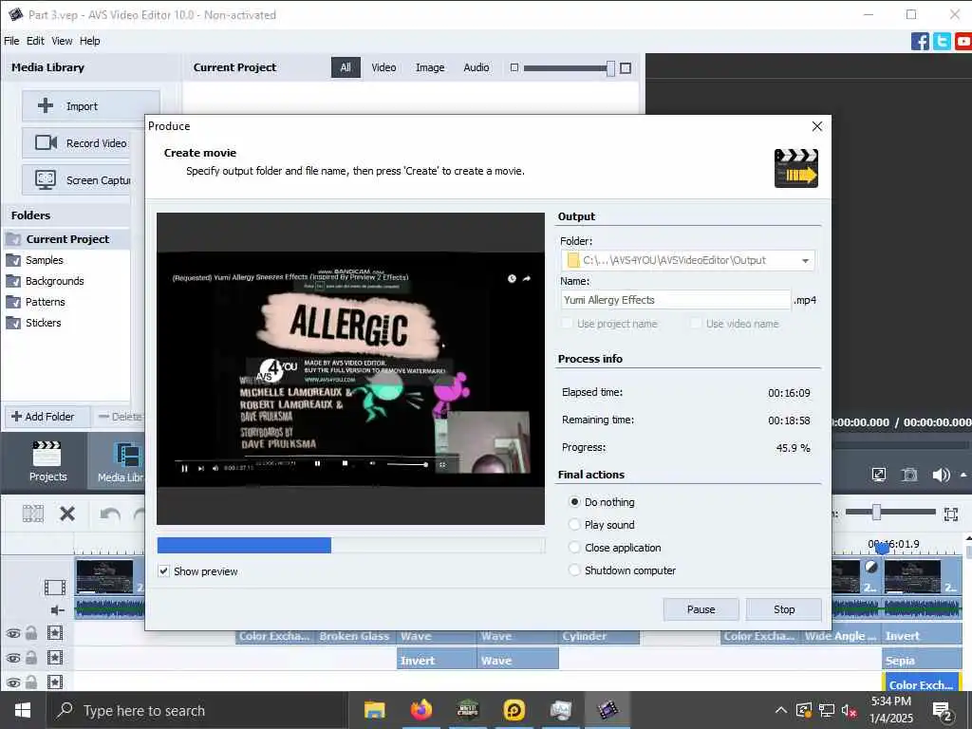This screenshot has height=729, width=972.
Task: Open the notification center icon
Action: 942,711
